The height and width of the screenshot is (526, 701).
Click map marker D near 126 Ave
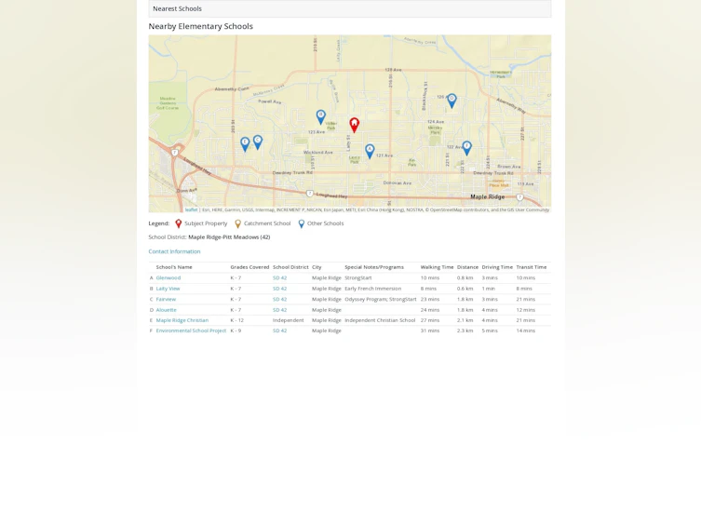[x=452, y=101]
